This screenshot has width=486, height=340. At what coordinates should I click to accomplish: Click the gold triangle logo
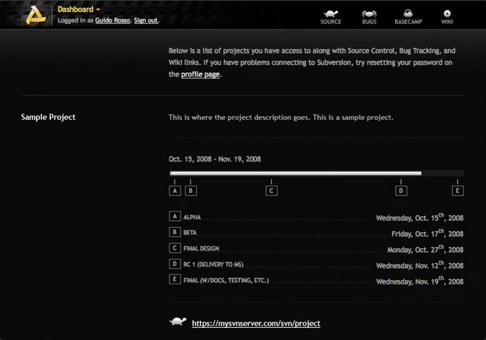tap(35, 16)
